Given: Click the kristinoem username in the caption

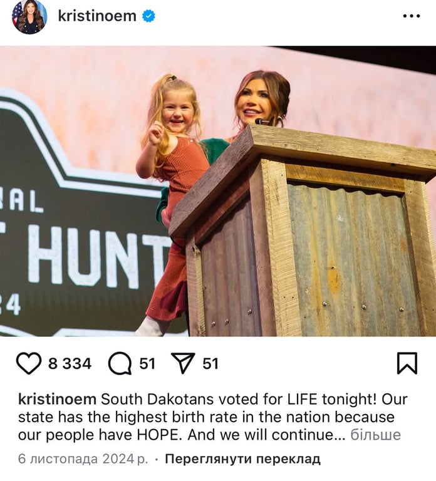Looking at the screenshot, I should pyautogui.click(x=58, y=400).
